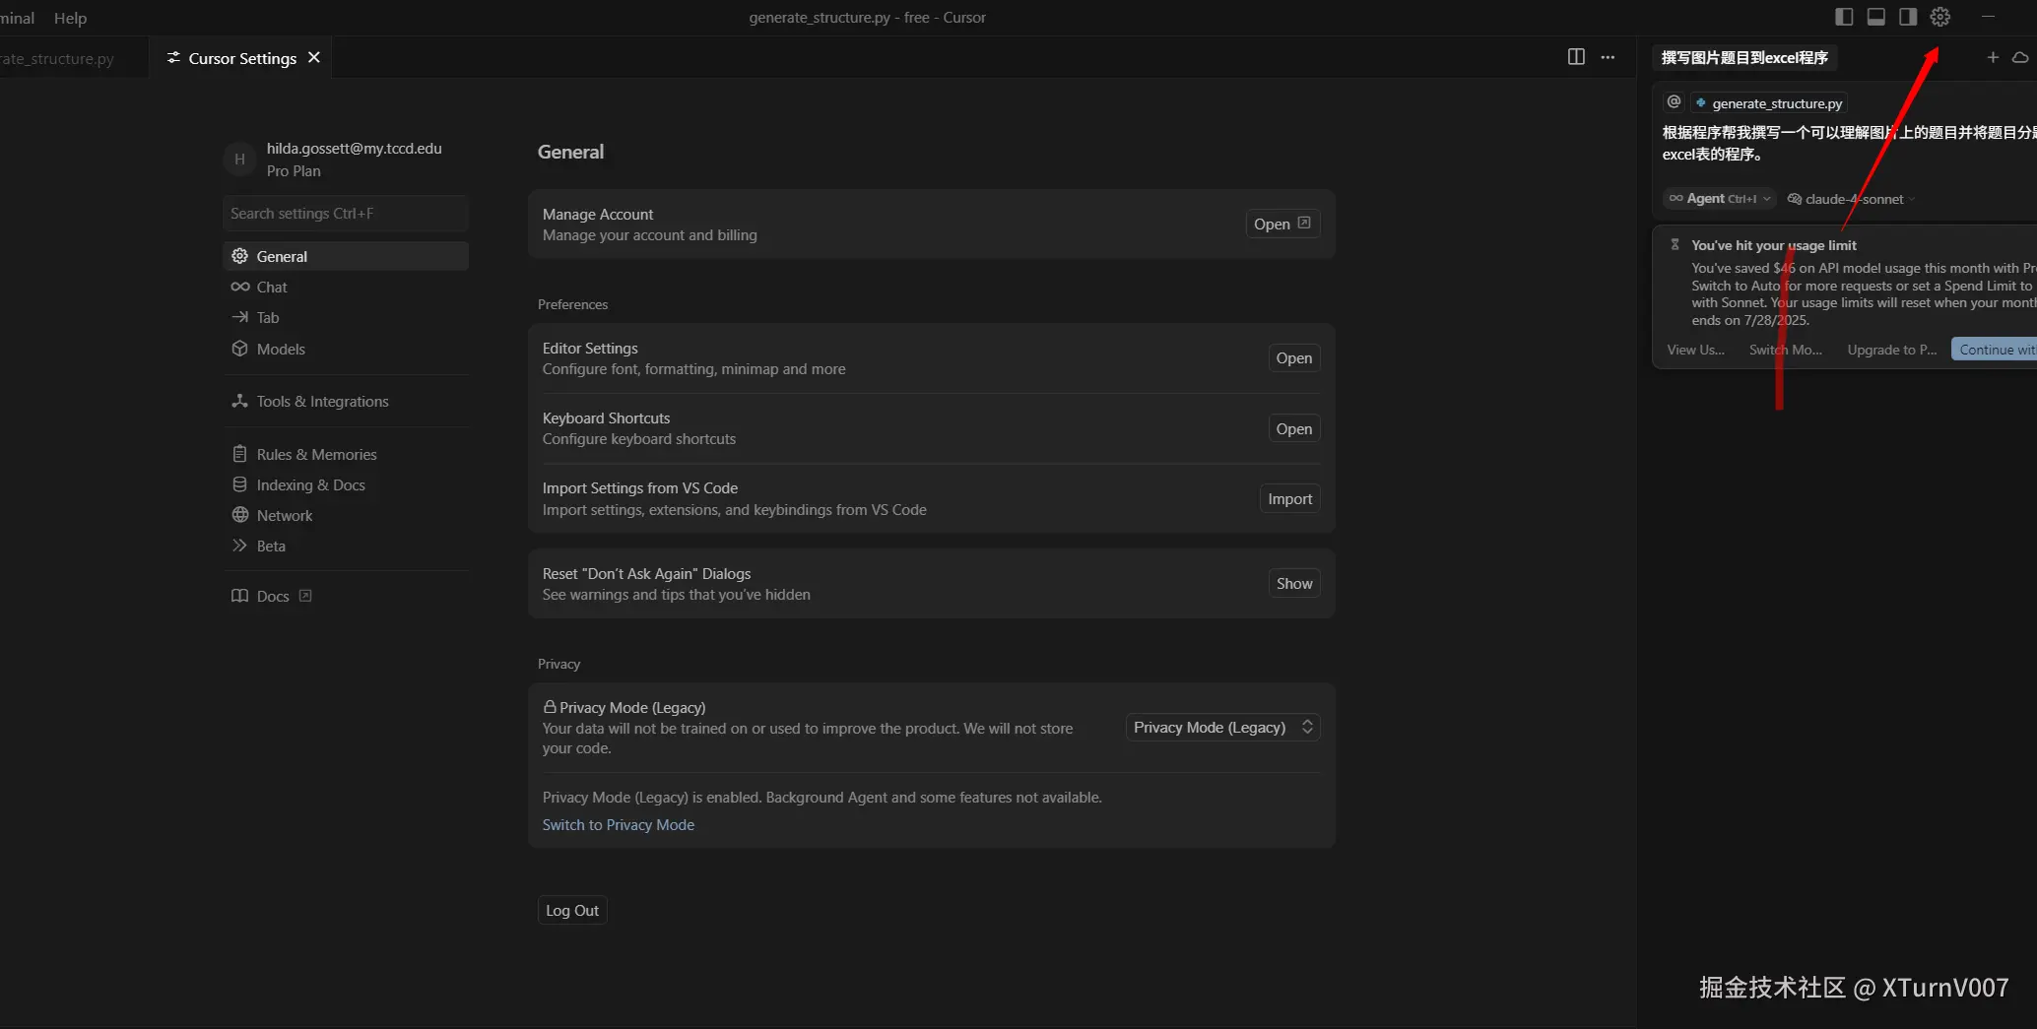Viewport: 2037px width, 1029px height.
Task: Start a new chat with plus icon
Action: coord(1992,57)
